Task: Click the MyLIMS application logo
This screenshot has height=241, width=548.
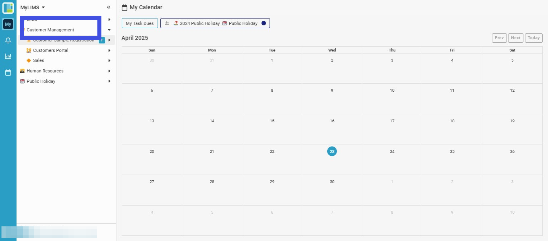Action: [8, 8]
